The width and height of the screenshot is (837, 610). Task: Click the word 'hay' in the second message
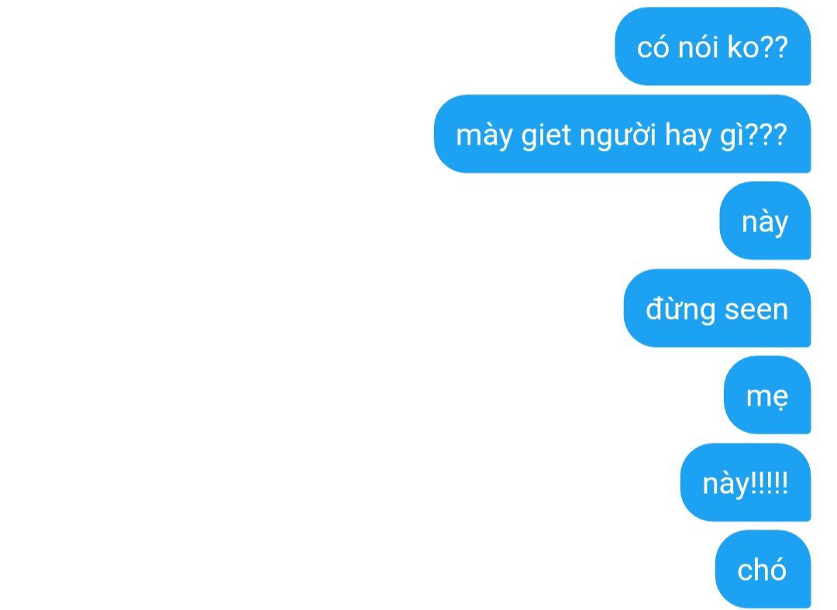pyautogui.click(x=688, y=136)
